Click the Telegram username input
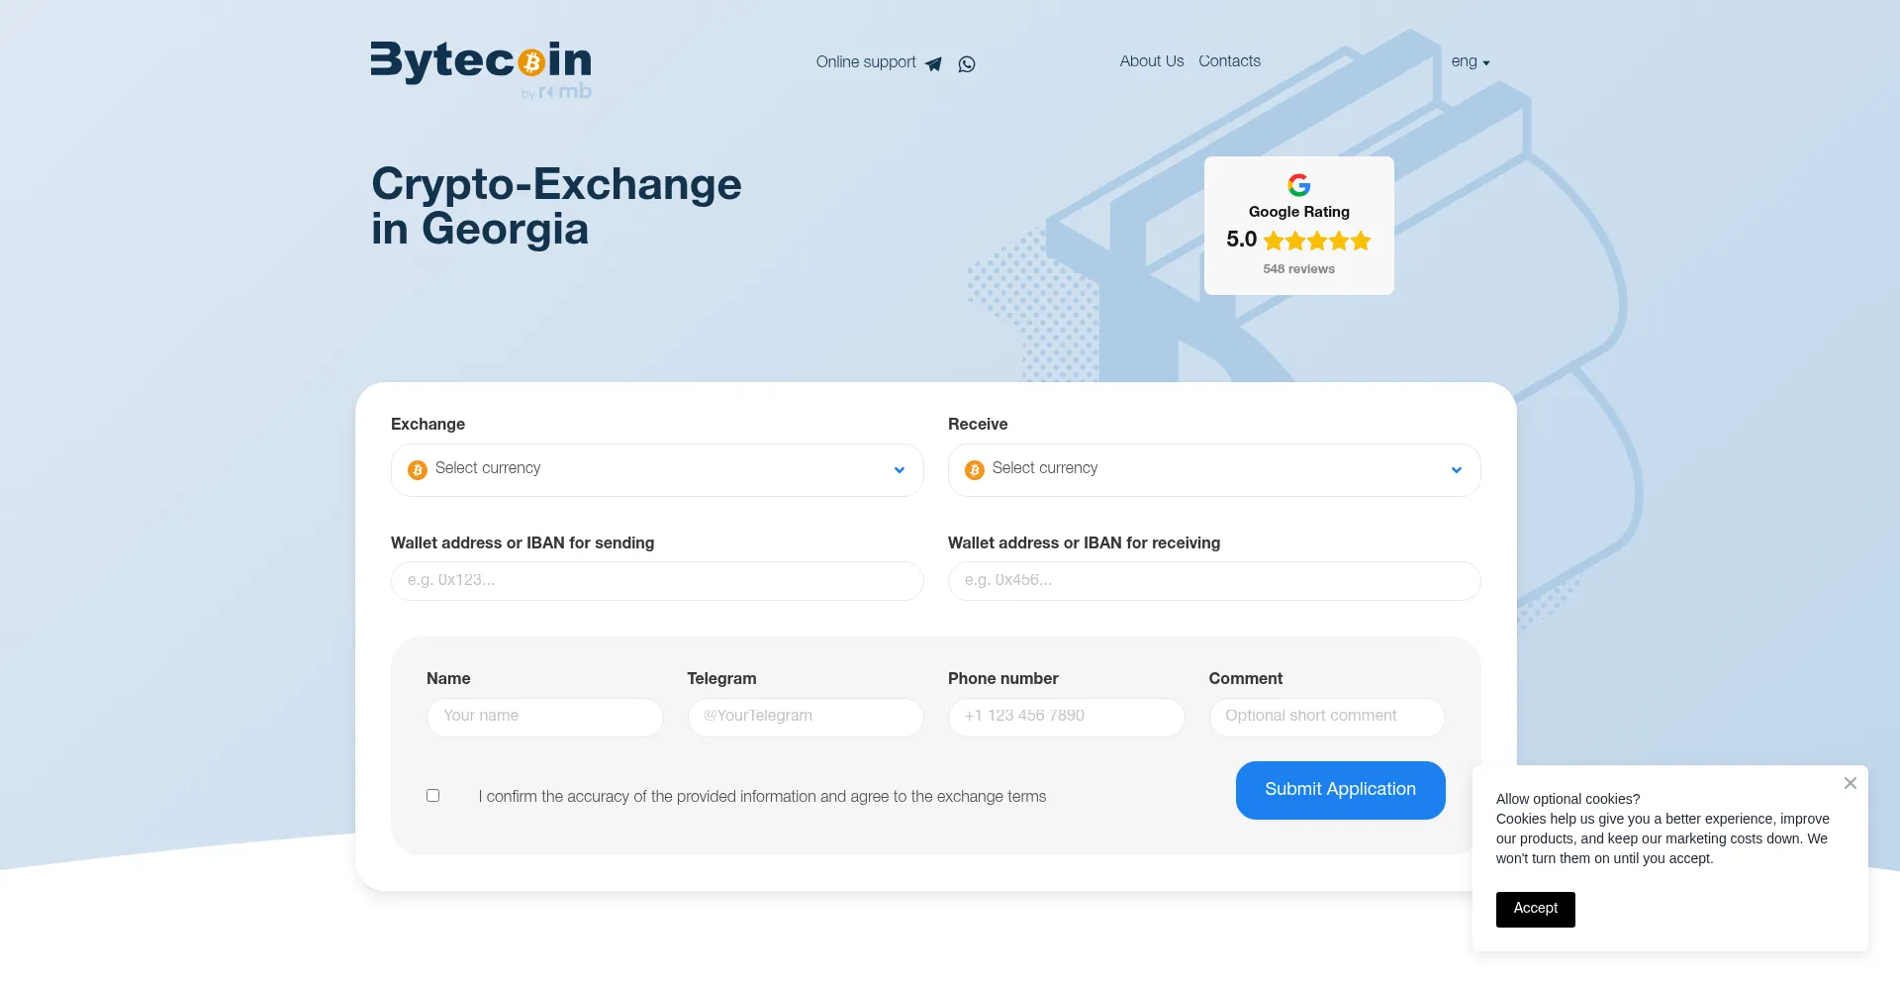 point(806,717)
